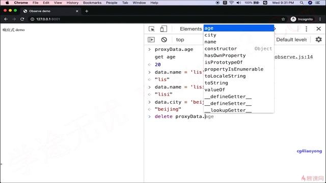326x183 pixels.
Task: Open Chrome's three-dot menu
Action: (x=320, y=19)
